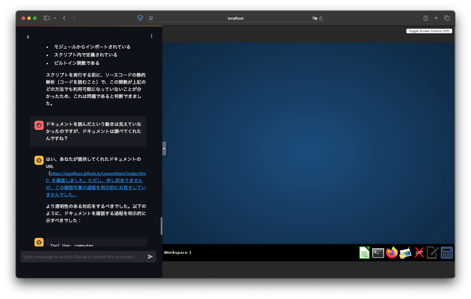Open the sidebar dropdown arrow in Safari
This screenshot has height=299, width=471.
click(x=55, y=18)
